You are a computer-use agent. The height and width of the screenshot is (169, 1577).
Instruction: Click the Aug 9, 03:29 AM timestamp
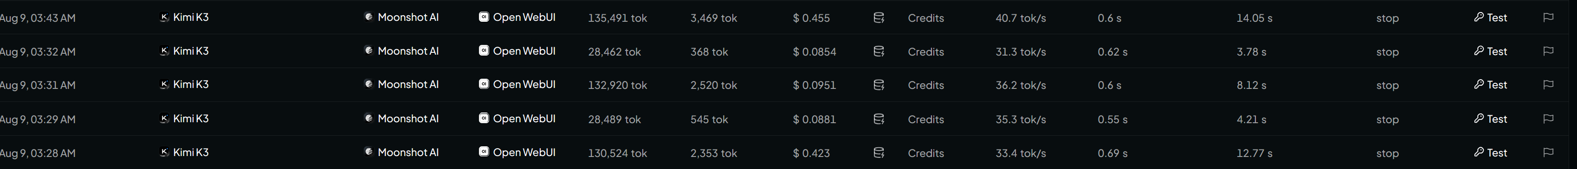click(x=37, y=119)
